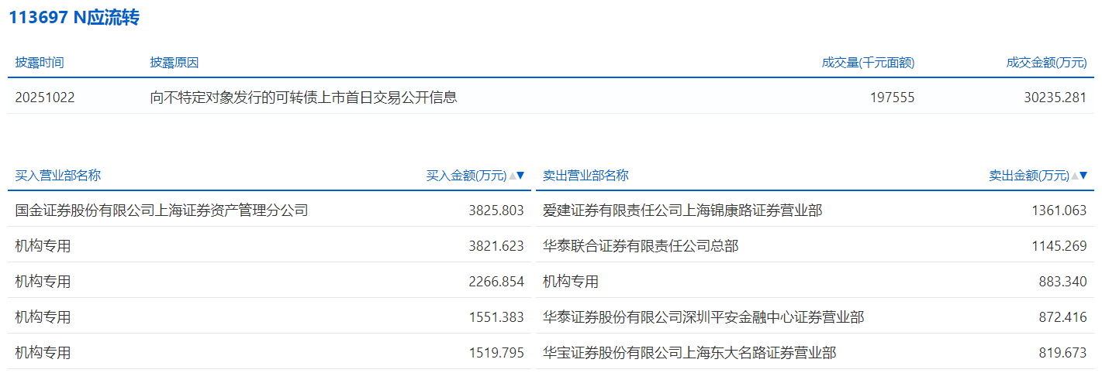1102x373 pixels.
Task: Select seller 华宝证券上海东大名路证券营业部
Action: click(x=689, y=353)
